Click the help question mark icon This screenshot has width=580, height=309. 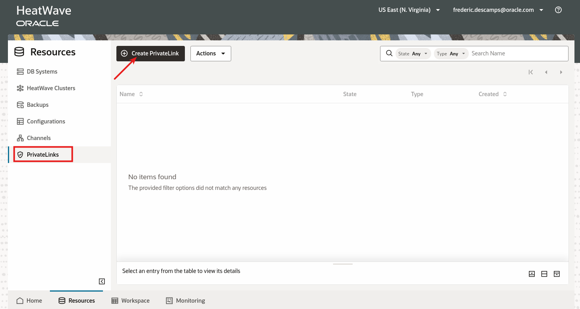coord(558,10)
